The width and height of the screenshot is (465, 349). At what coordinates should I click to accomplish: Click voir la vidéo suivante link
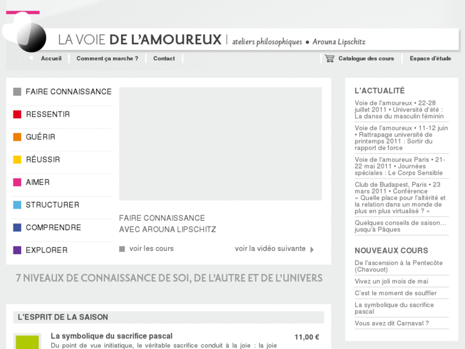point(270,248)
